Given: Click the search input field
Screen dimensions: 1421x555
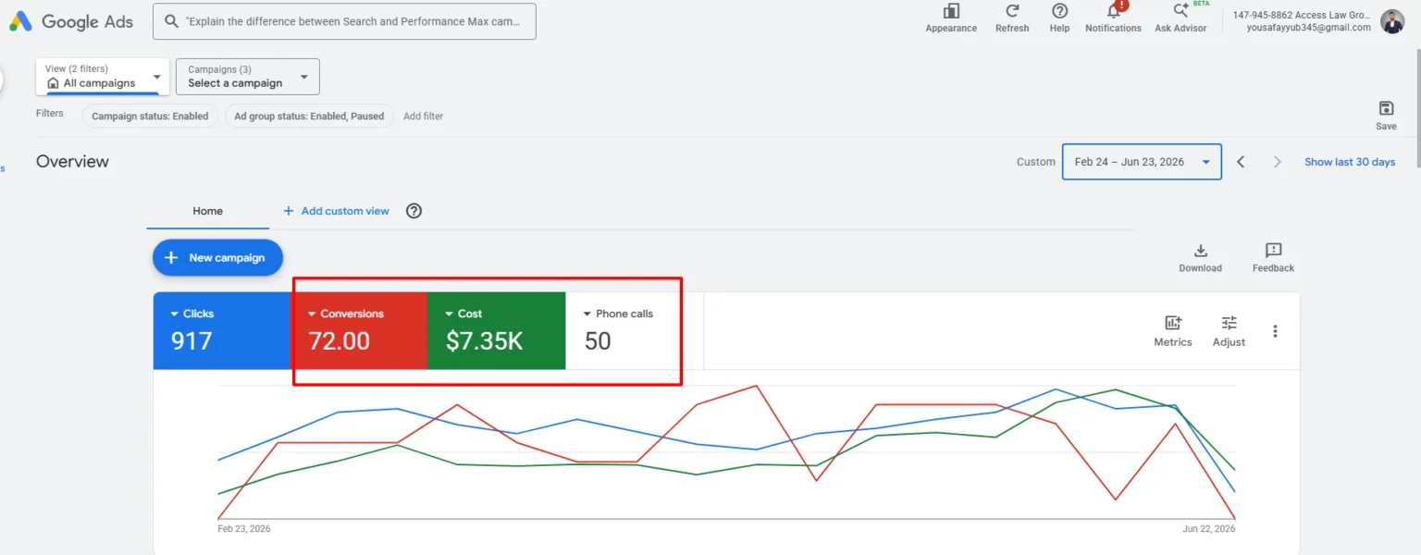Looking at the screenshot, I should click(344, 21).
